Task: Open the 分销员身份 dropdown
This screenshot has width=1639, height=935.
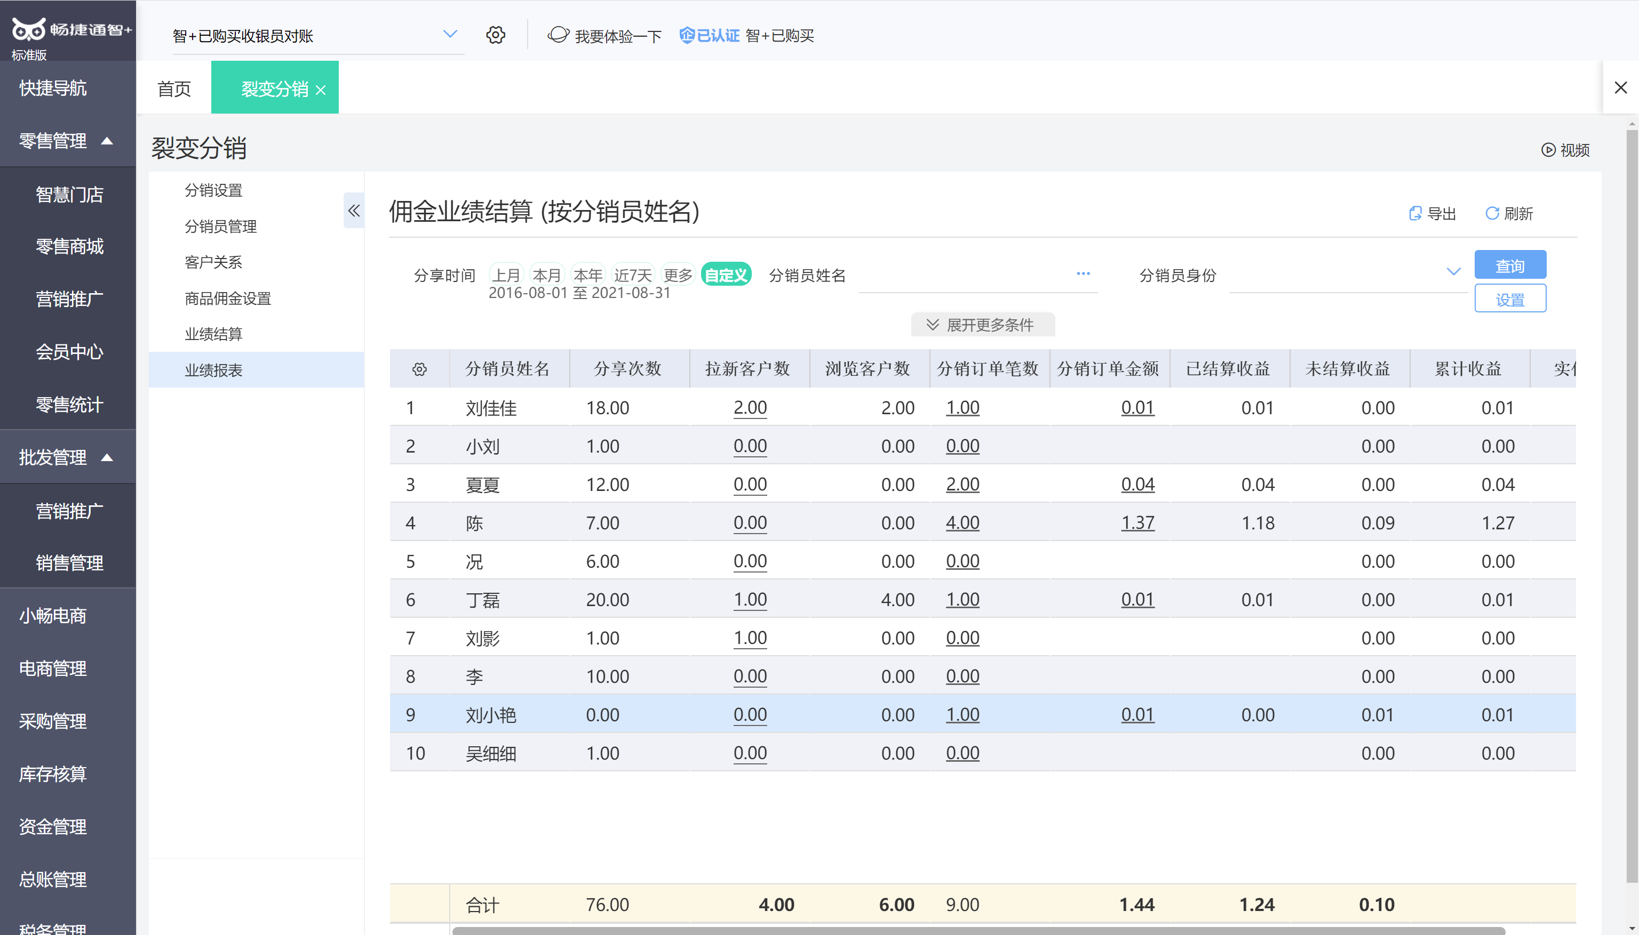Action: (x=1453, y=272)
